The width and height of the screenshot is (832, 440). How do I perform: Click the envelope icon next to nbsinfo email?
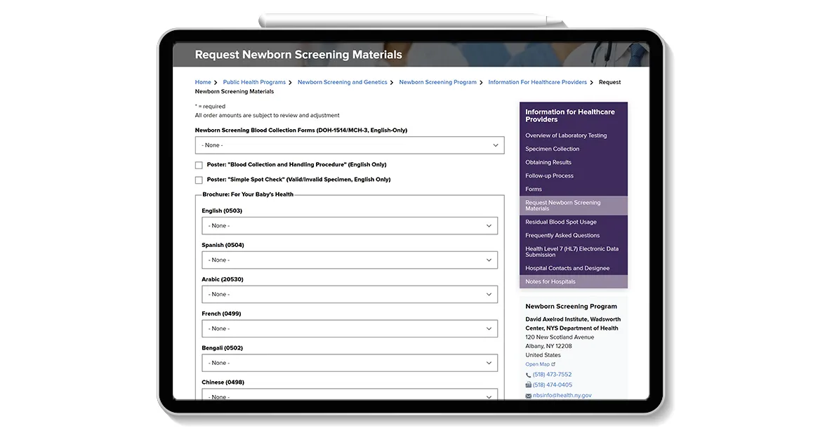point(528,396)
